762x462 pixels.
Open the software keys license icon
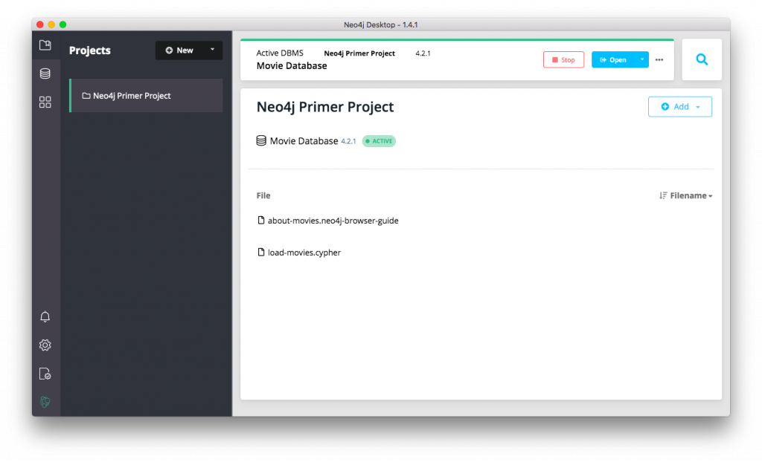[45, 374]
